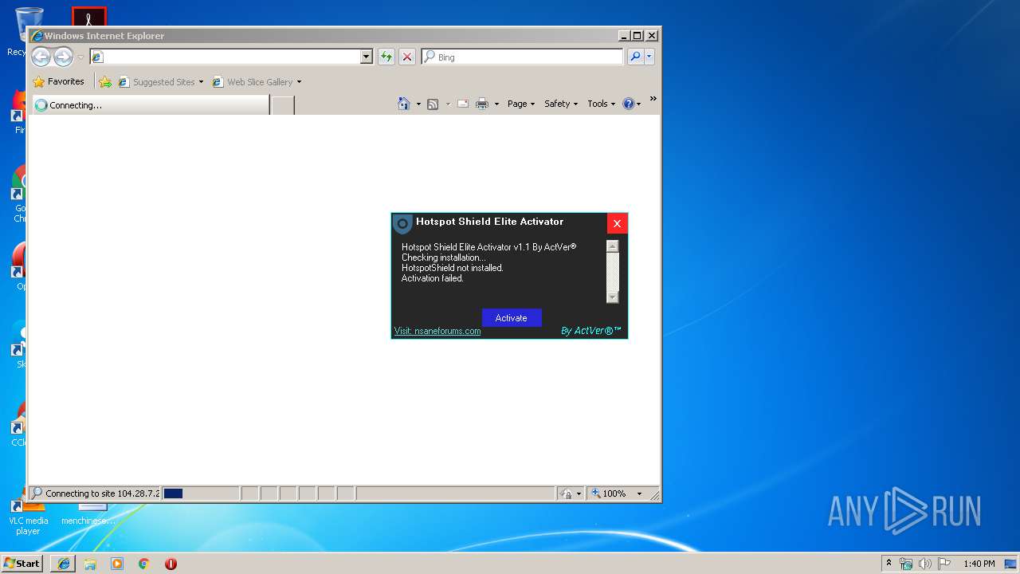Viewport: 1020px width, 574px height.
Task: Open the Opera taskbar icon
Action: click(x=171, y=563)
